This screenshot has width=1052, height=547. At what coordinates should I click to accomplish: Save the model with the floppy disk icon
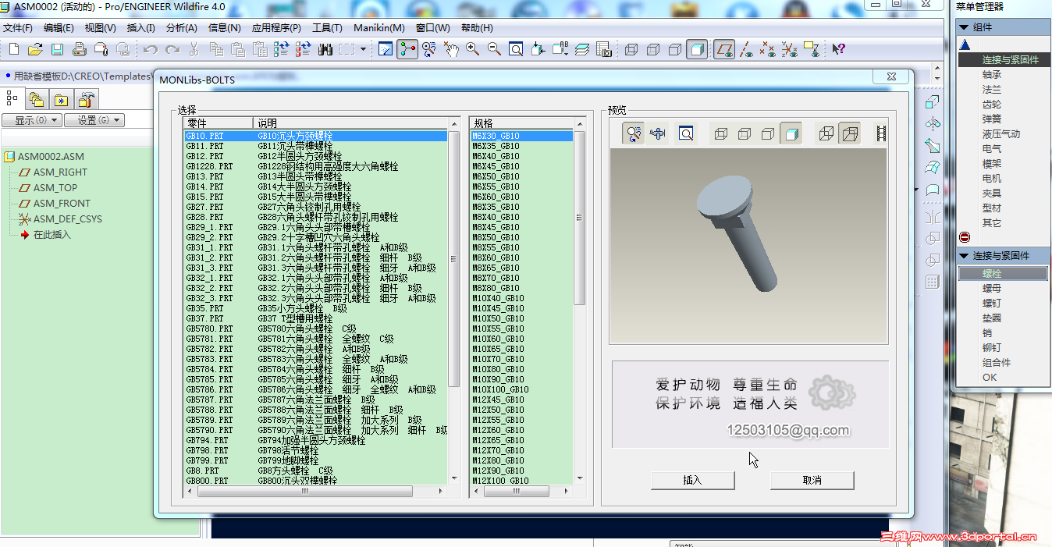click(57, 49)
